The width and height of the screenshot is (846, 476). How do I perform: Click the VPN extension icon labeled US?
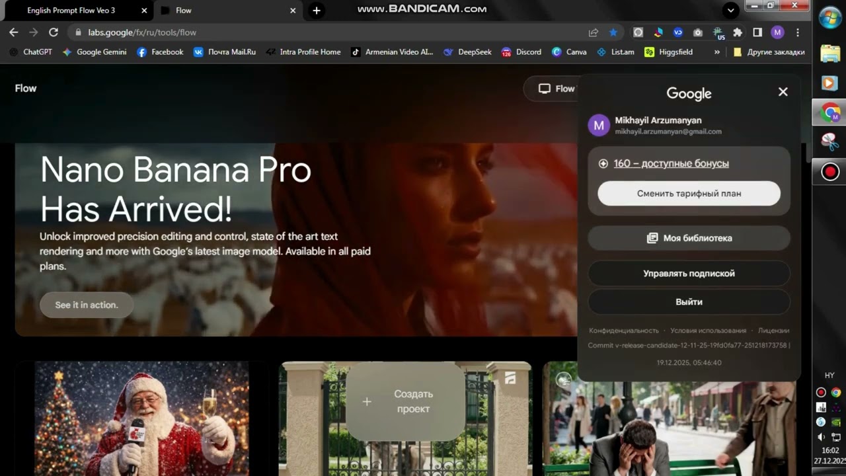718,33
